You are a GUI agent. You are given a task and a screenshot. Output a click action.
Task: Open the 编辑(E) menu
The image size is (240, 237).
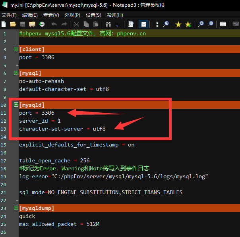click(x=30, y=15)
